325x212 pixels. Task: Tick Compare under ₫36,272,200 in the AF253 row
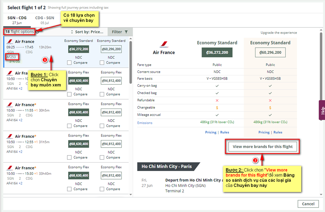click(x=69, y=63)
